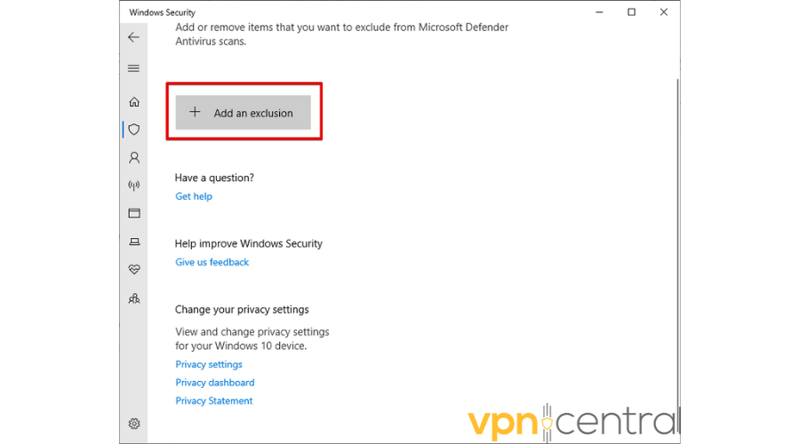Open the Privacy settings link

coord(209,364)
